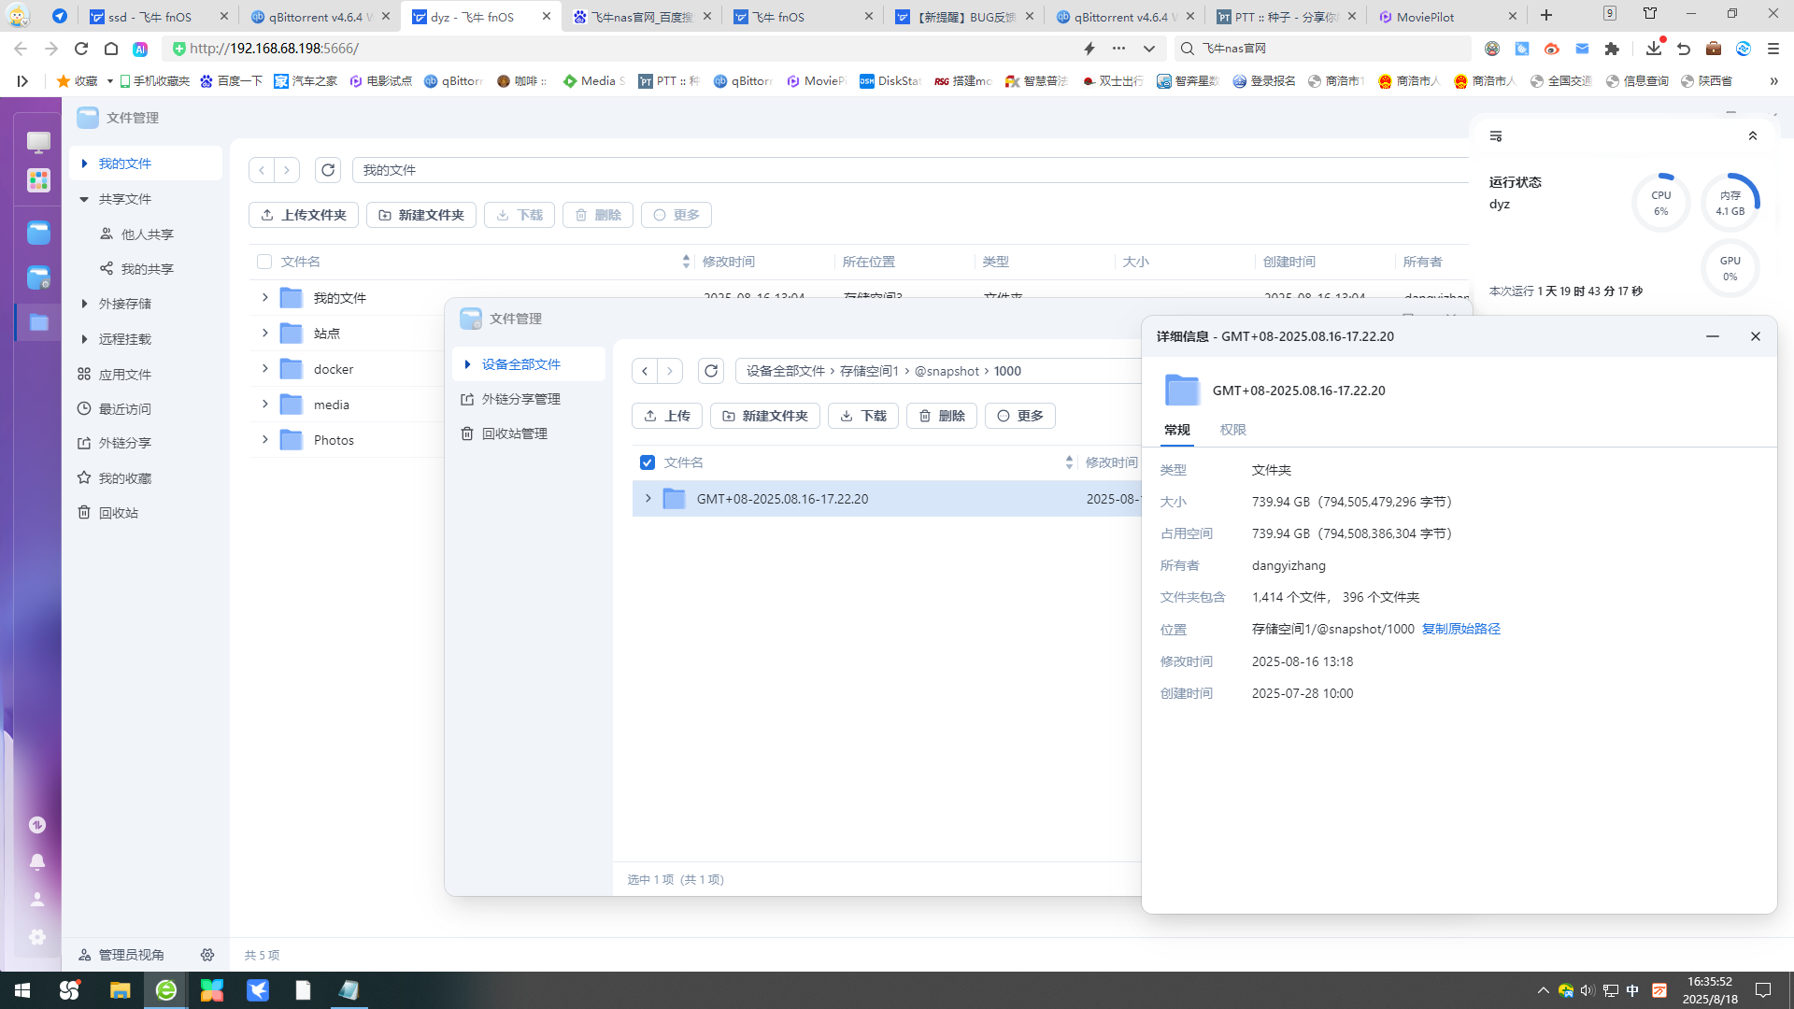The width and height of the screenshot is (1794, 1009).
Task: Click the refresh icon beside the snapshot path breadcrumb
Action: [710, 371]
